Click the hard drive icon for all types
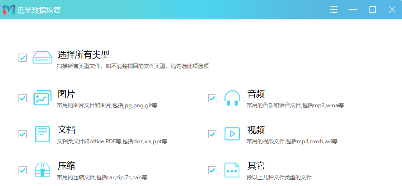The image size is (402, 186). point(42,58)
